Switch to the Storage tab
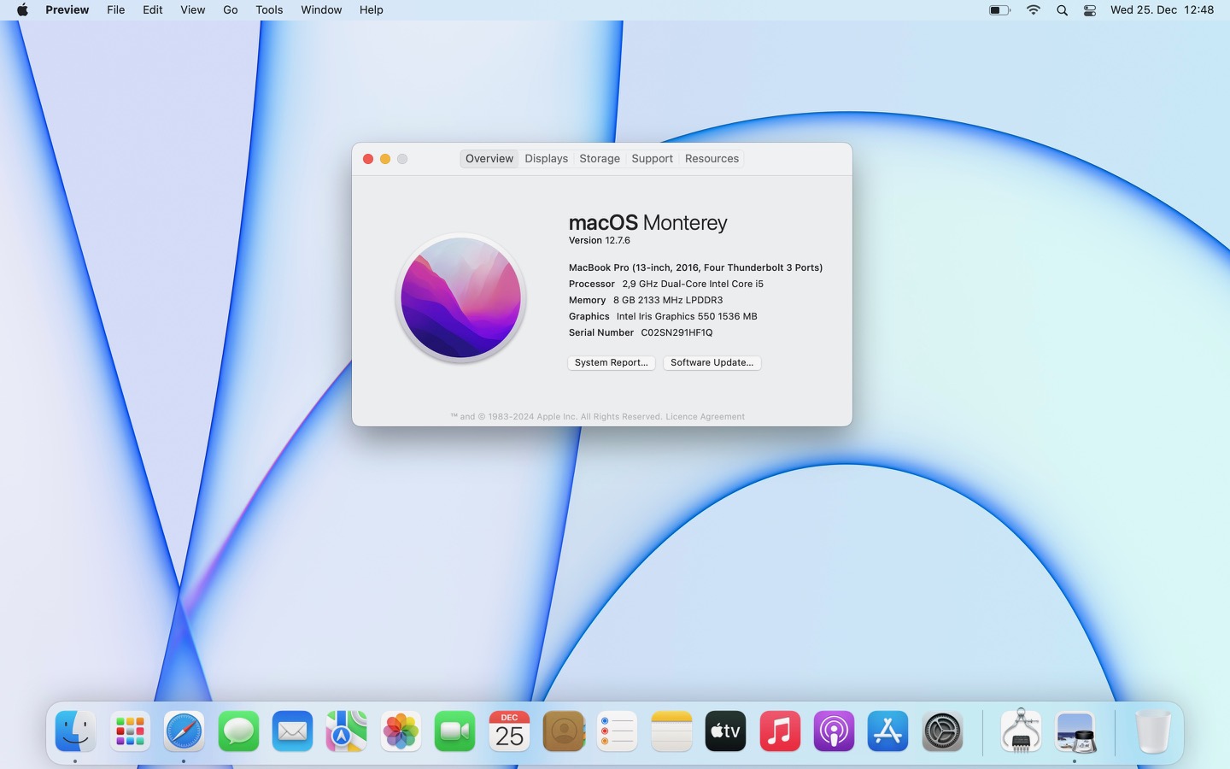Screen dimensions: 1230x769 pyautogui.click(x=600, y=159)
